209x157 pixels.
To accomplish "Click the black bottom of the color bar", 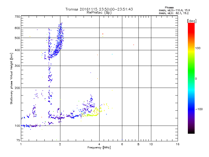I will click(191, 132).
